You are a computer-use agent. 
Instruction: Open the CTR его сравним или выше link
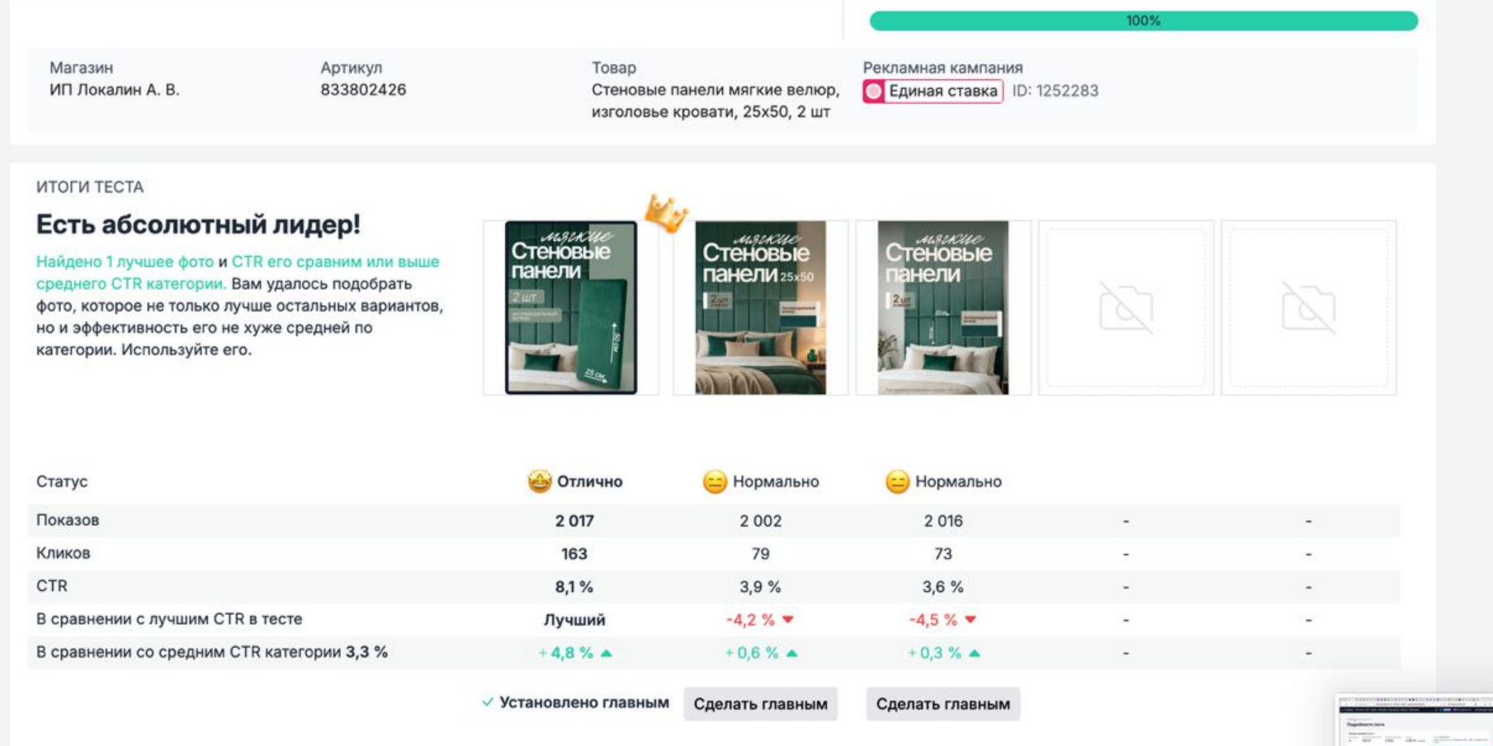point(335,262)
